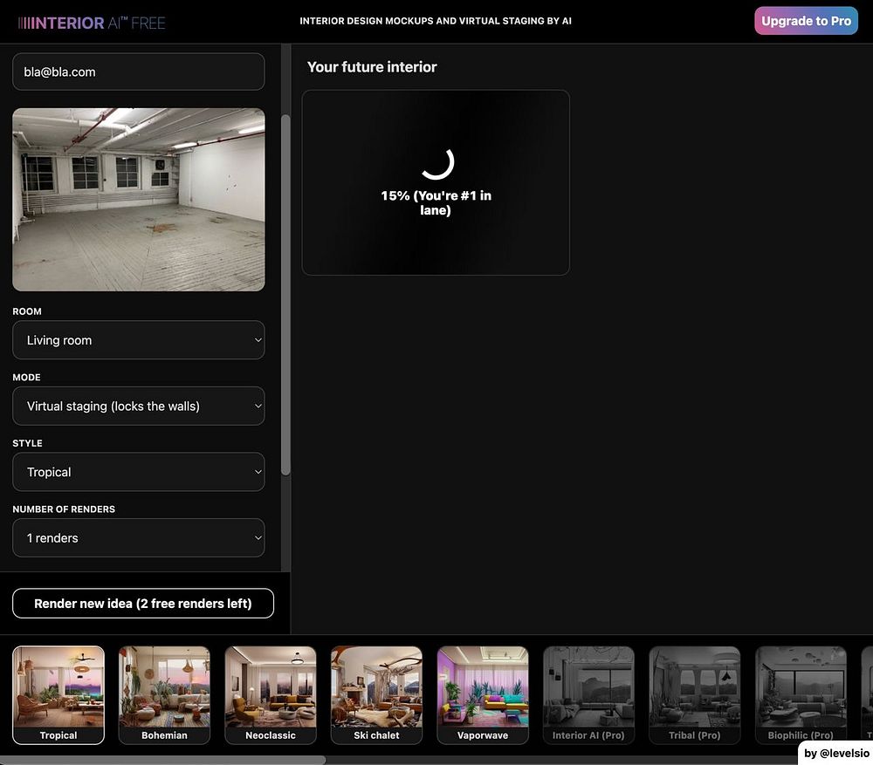
Task: Click the rendering progress placeholder card
Action: (x=436, y=182)
